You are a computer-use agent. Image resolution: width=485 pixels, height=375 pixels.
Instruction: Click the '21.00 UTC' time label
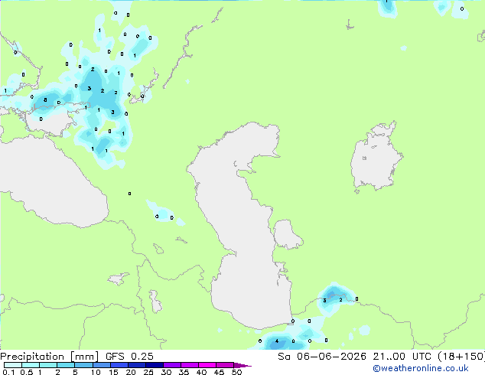pyautogui.click(x=402, y=357)
